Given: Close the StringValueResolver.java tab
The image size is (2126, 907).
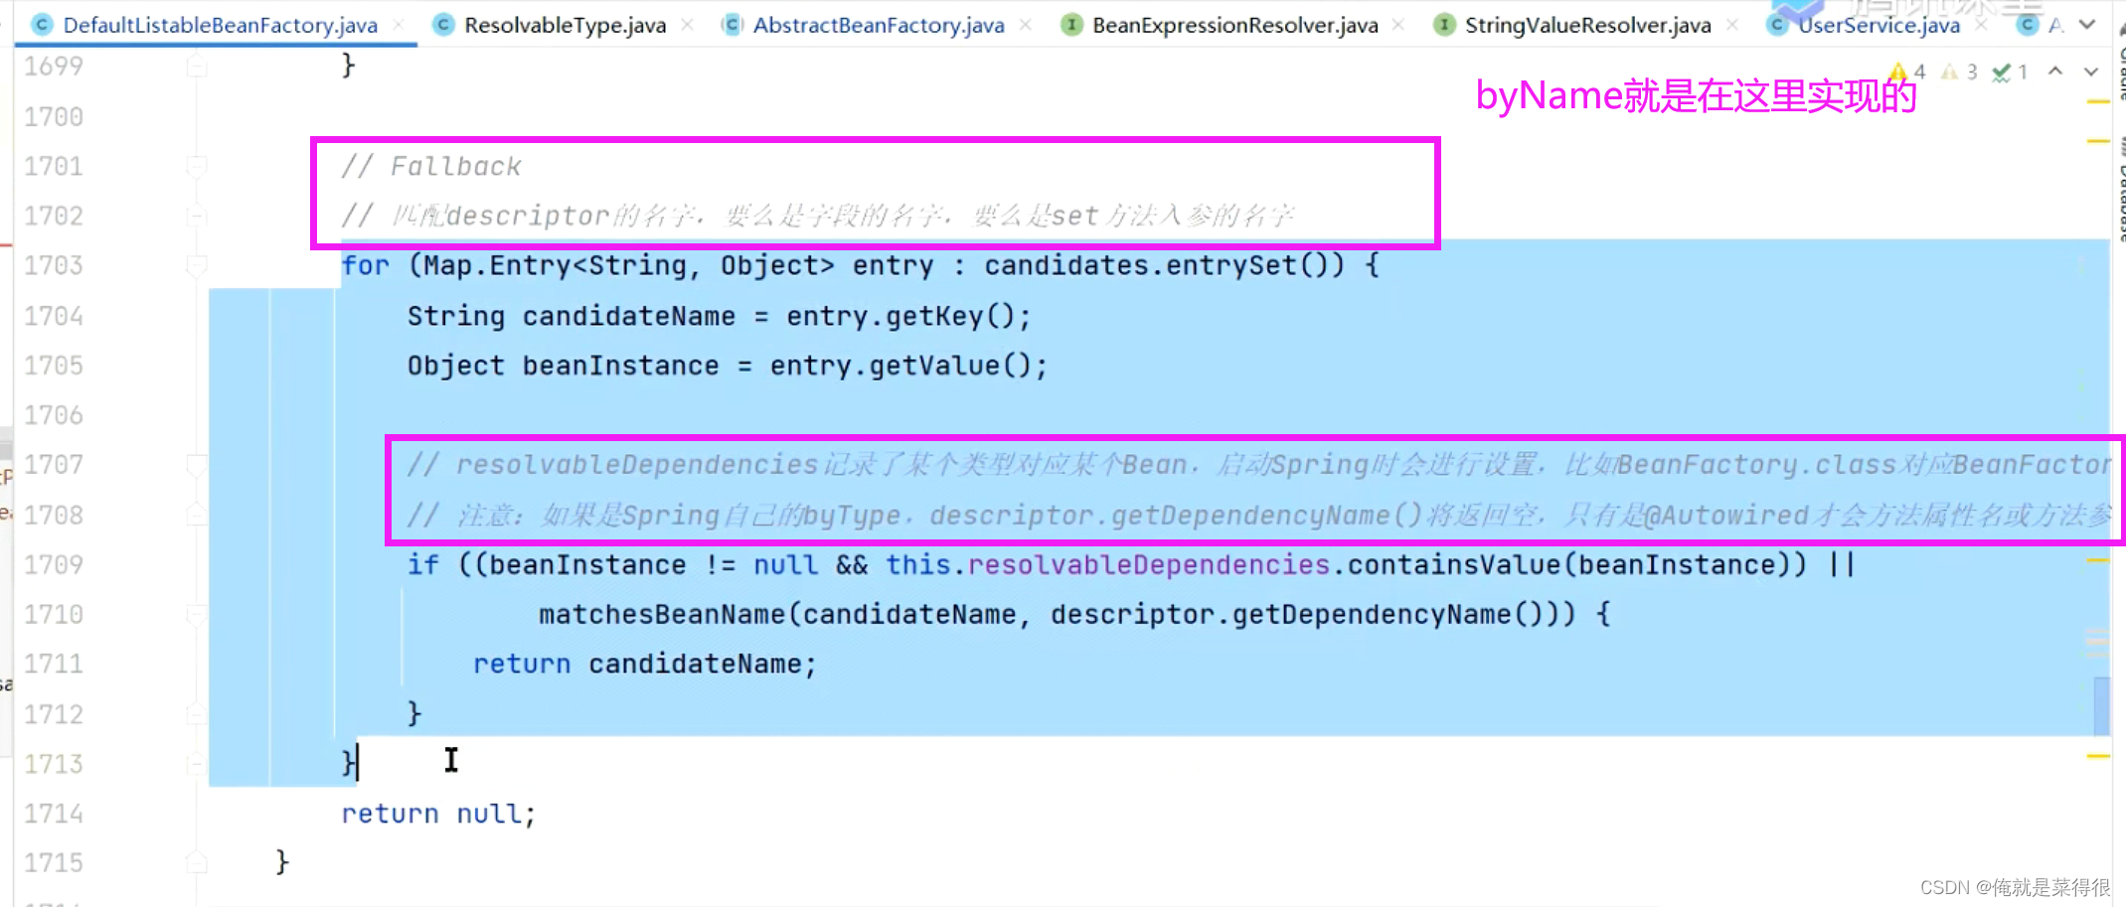Looking at the screenshot, I should 1732,25.
